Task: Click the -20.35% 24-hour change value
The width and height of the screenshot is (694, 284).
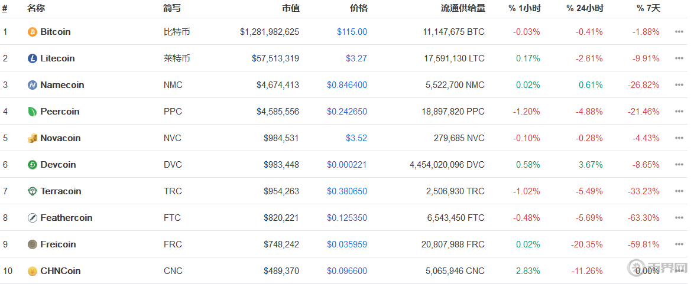Action: click(x=587, y=244)
